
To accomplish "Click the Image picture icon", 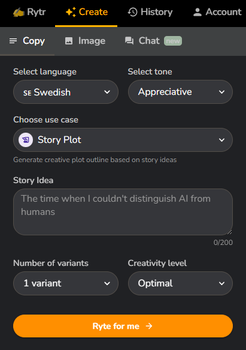I will tap(69, 41).
